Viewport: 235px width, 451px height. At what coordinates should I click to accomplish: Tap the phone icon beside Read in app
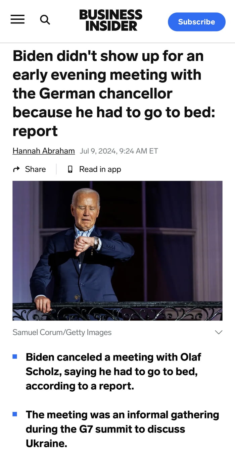tap(70, 169)
